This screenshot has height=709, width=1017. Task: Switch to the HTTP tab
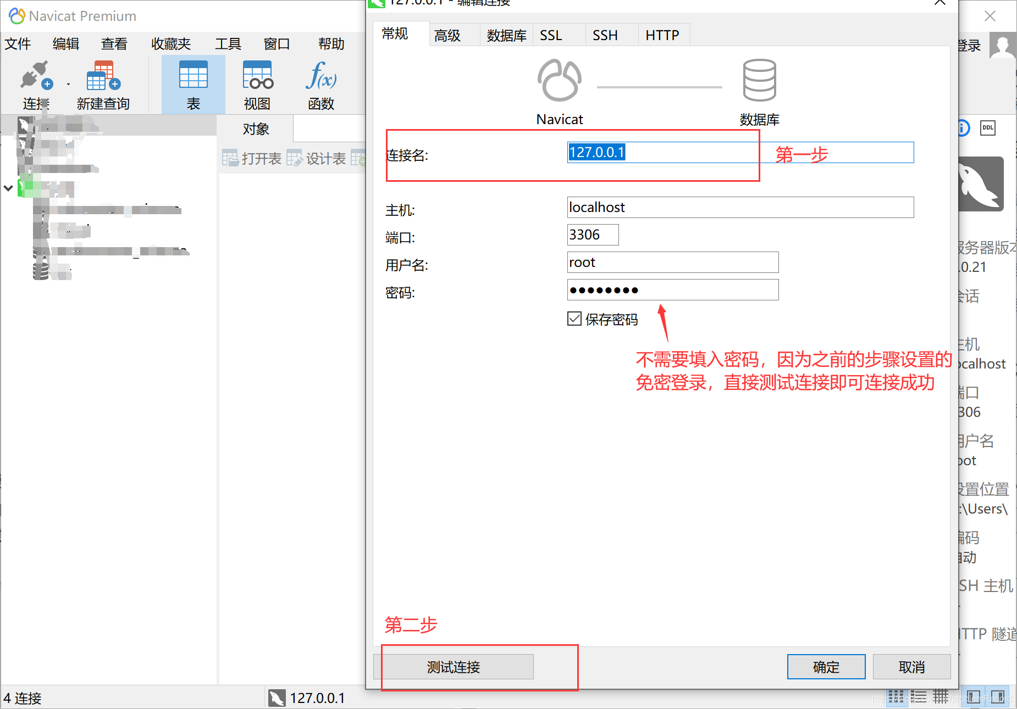[664, 35]
